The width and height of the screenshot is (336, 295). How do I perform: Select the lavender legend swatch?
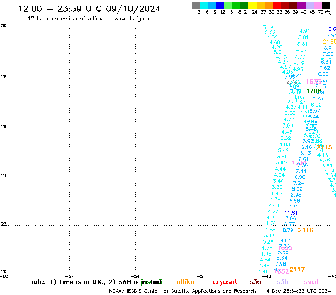point(310,5)
